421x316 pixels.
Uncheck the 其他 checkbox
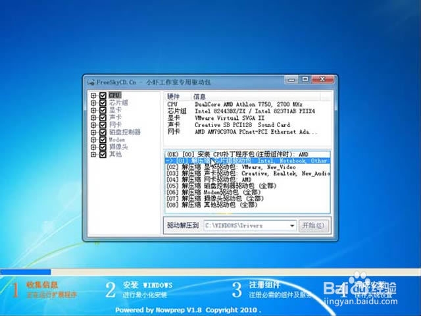[x=103, y=155]
